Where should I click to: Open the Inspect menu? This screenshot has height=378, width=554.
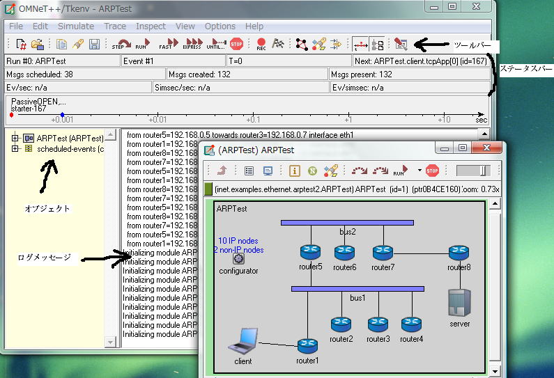coord(151,26)
